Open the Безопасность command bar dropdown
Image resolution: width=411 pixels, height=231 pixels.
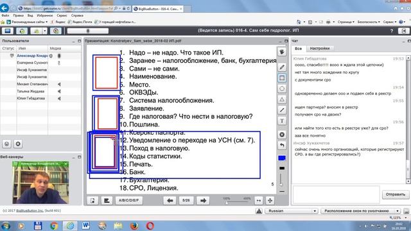369,22
